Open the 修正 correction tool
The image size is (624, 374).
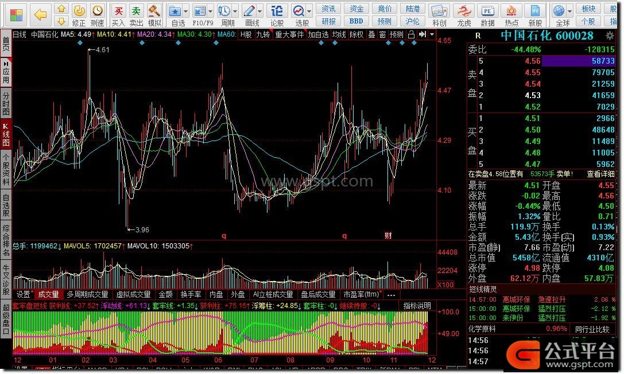click(x=79, y=15)
